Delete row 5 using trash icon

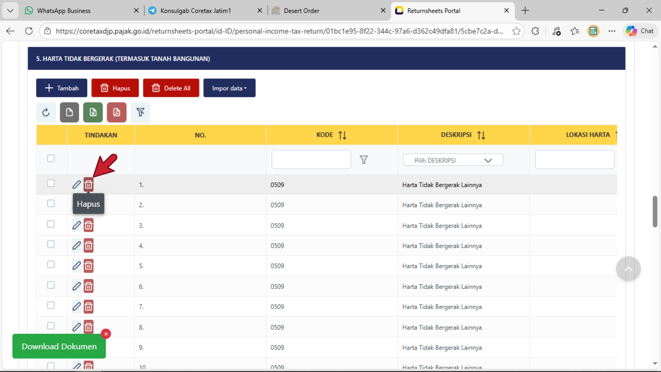click(x=88, y=266)
